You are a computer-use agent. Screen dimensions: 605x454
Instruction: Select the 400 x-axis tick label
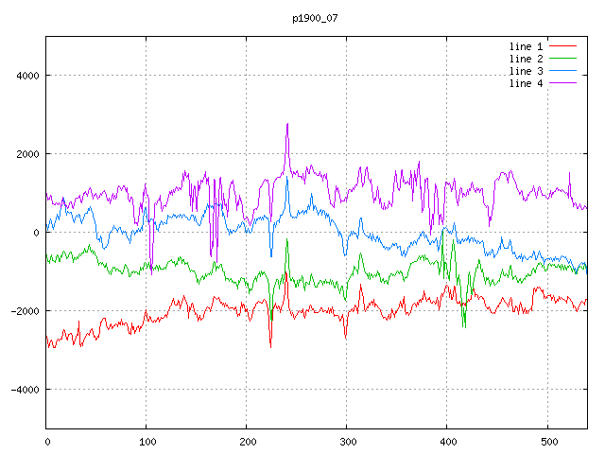tap(447, 441)
